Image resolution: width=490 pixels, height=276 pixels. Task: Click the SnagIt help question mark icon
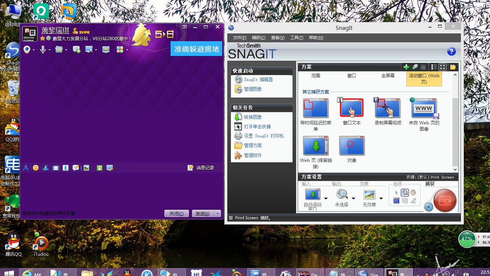pyautogui.click(x=451, y=52)
